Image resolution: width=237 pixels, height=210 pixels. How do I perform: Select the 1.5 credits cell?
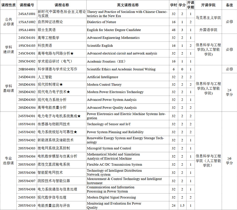182,206
